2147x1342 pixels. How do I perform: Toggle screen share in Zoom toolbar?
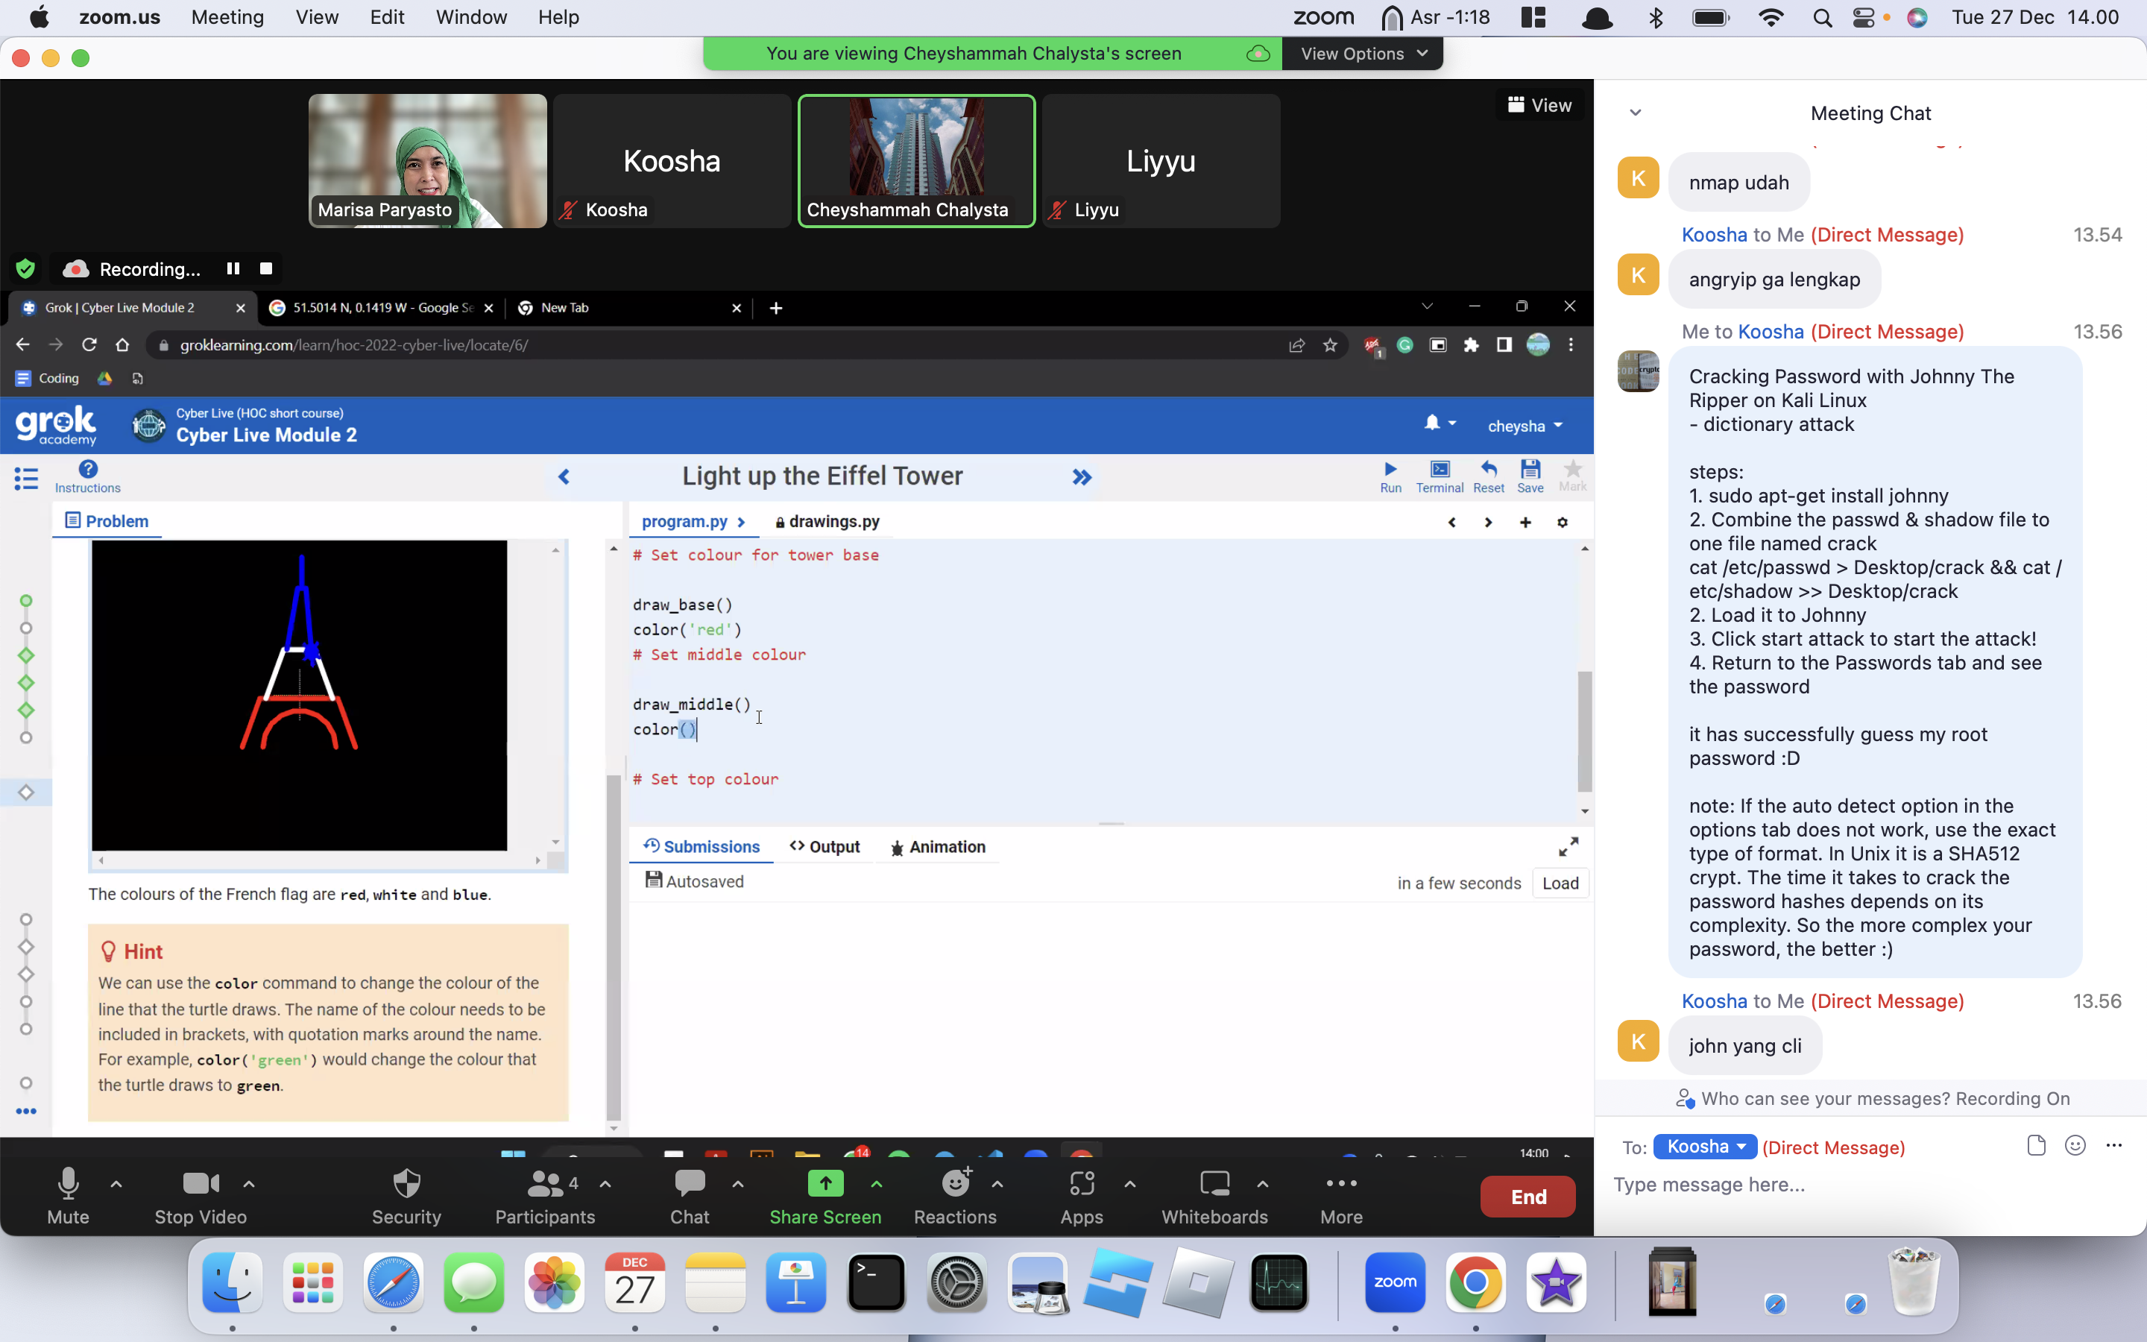tap(824, 1195)
